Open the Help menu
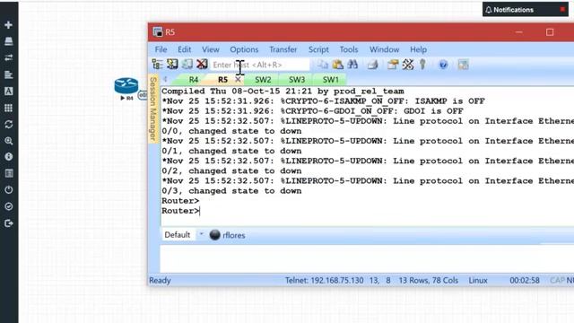Viewport: 574px width, 323px height. pyautogui.click(x=418, y=49)
